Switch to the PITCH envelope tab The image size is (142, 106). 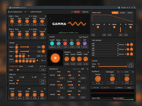point(130,13)
